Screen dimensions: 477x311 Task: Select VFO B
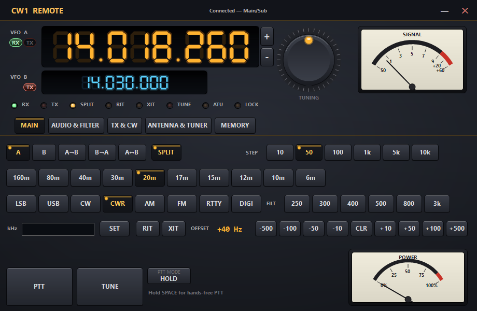pyautogui.click(x=44, y=152)
